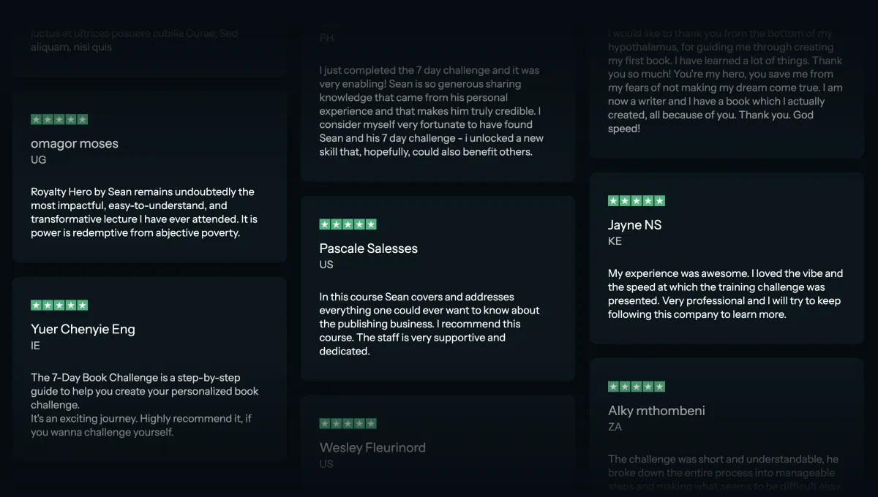Select reviewer name omagor moses
The width and height of the screenshot is (878, 497).
coord(75,143)
